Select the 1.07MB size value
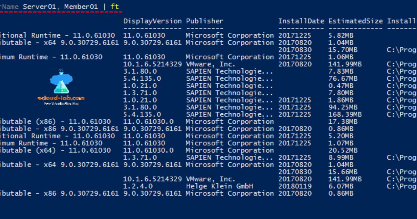This screenshot has height=219, width=417. click(341, 143)
